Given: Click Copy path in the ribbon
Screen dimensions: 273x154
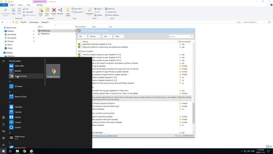Looking at the screenshot, I should (28, 12).
